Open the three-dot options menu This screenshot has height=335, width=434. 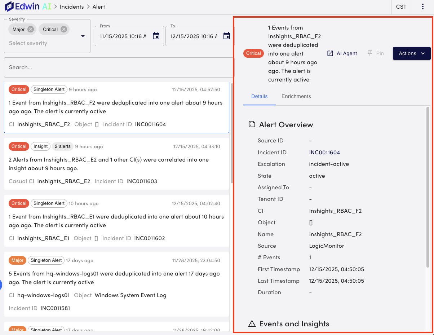point(422,7)
